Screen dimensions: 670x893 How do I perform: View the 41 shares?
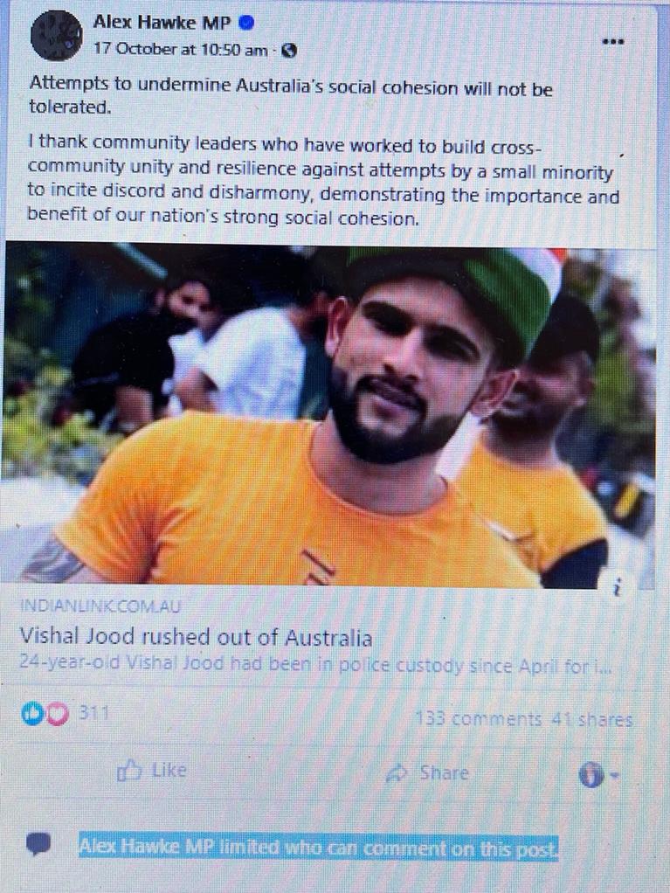(592, 720)
